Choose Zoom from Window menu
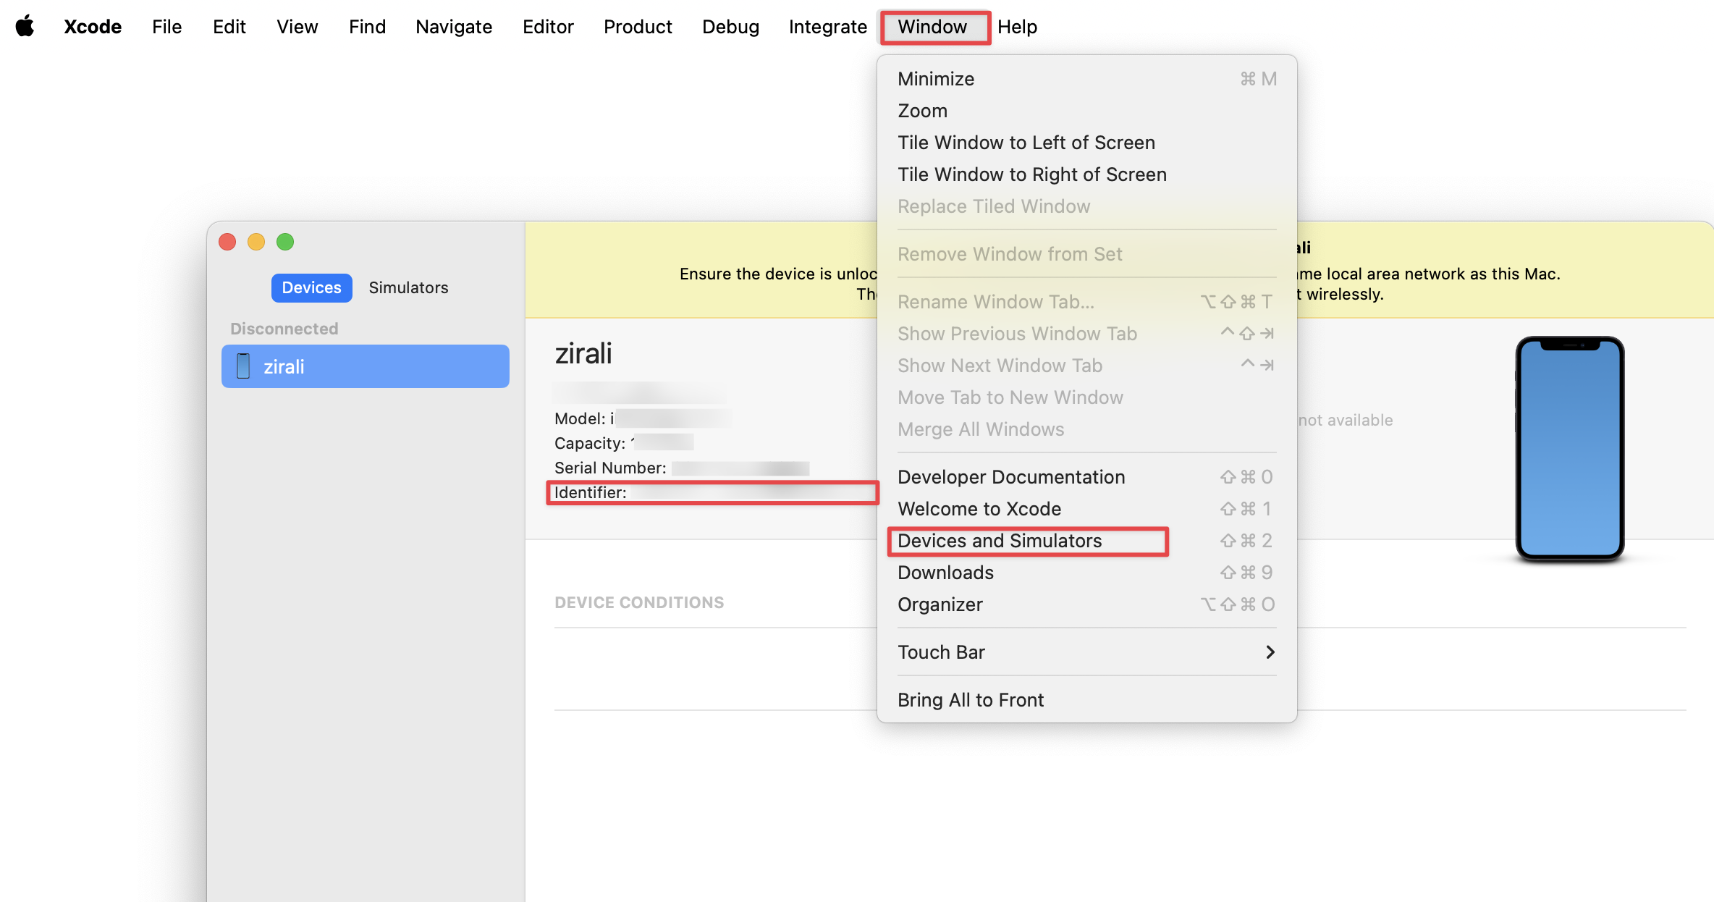 click(x=1086, y=111)
